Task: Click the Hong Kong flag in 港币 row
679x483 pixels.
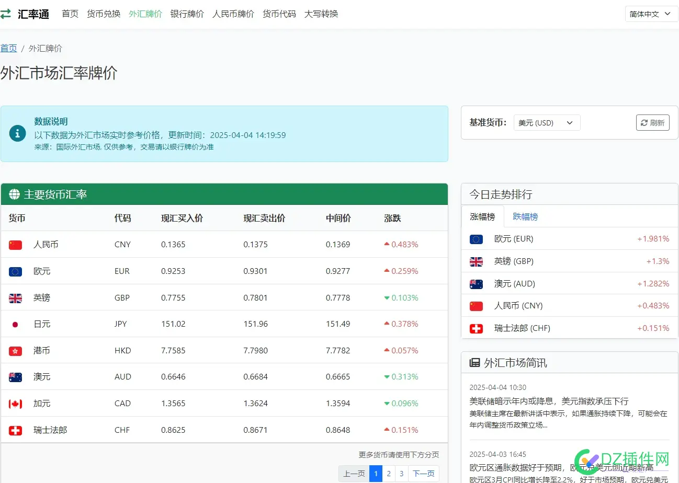Action: click(15, 350)
